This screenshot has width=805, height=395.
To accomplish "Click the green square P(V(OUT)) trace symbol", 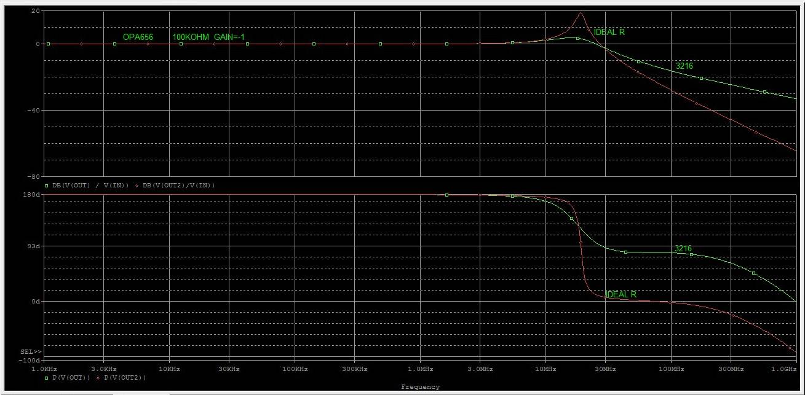I will (x=47, y=378).
